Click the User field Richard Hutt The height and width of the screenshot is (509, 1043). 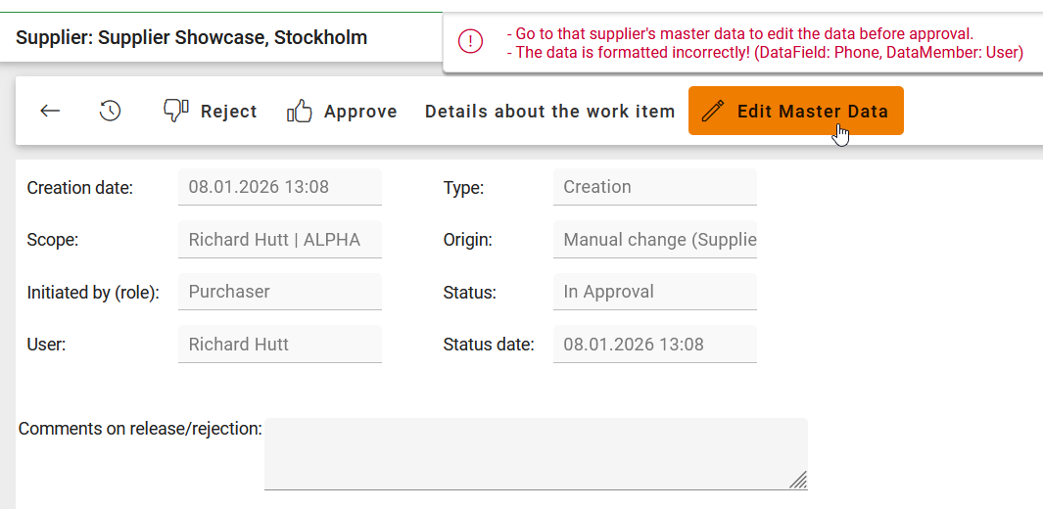tap(279, 345)
